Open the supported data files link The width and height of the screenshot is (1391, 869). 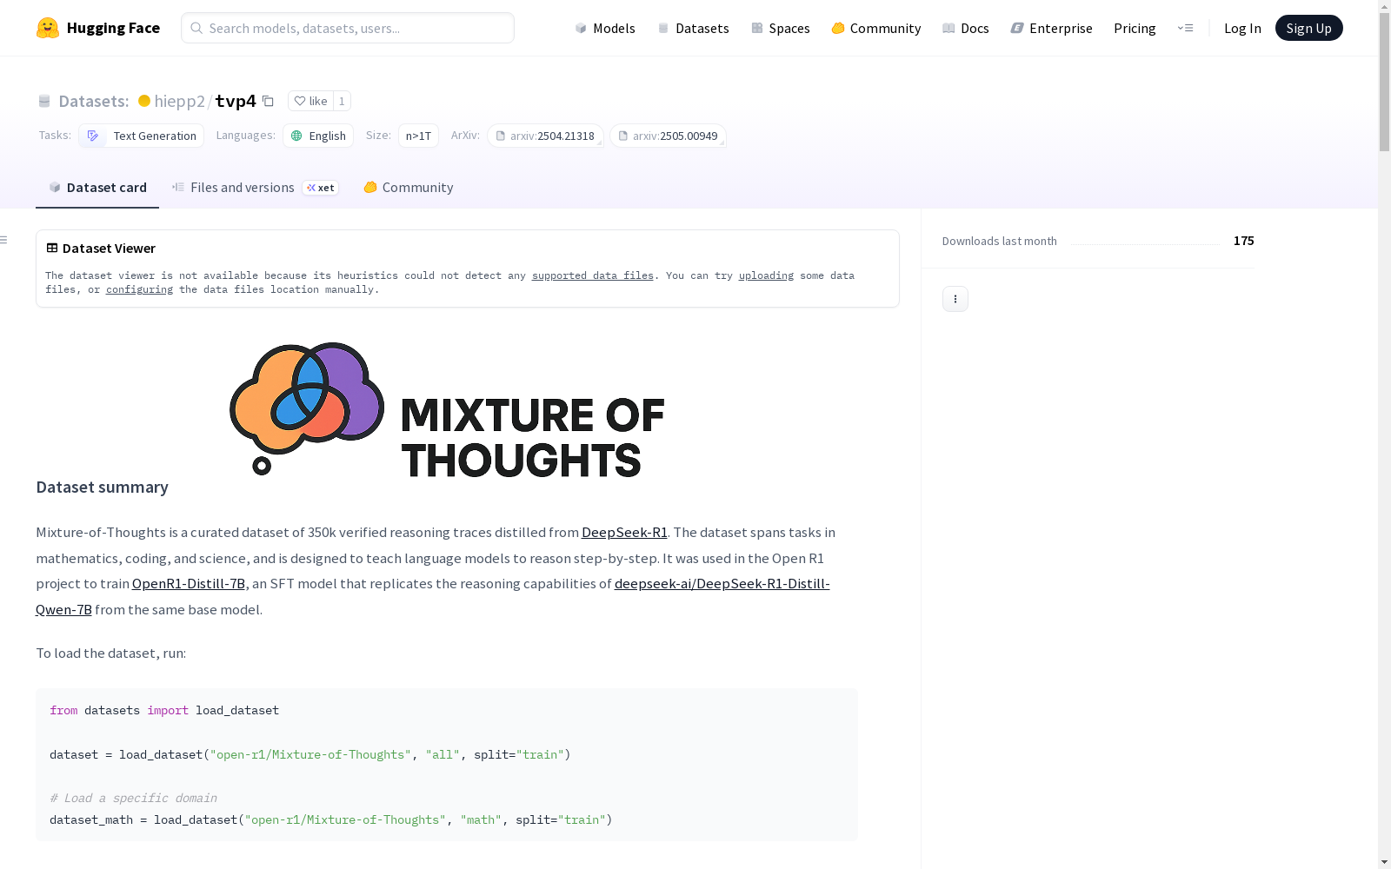(x=593, y=275)
